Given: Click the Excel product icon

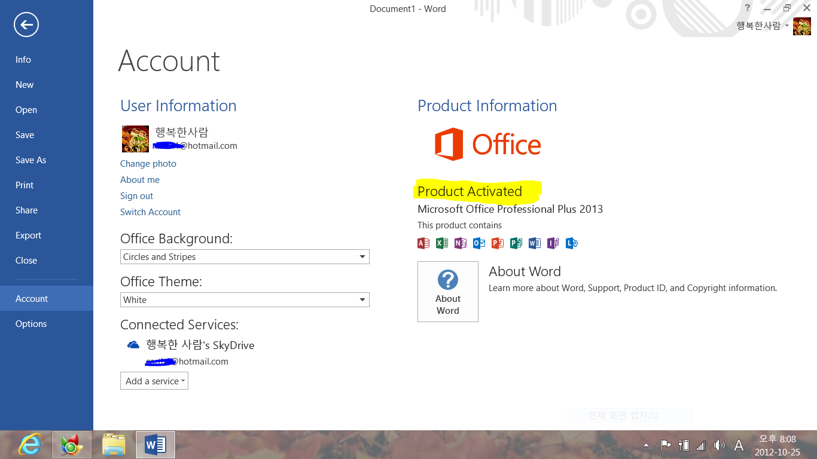Looking at the screenshot, I should 442,243.
